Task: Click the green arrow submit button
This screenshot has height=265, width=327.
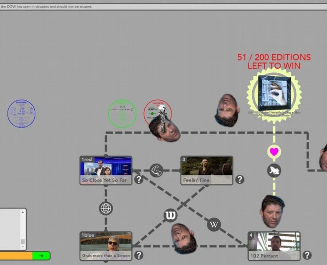Action: pyautogui.click(x=42, y=256)
